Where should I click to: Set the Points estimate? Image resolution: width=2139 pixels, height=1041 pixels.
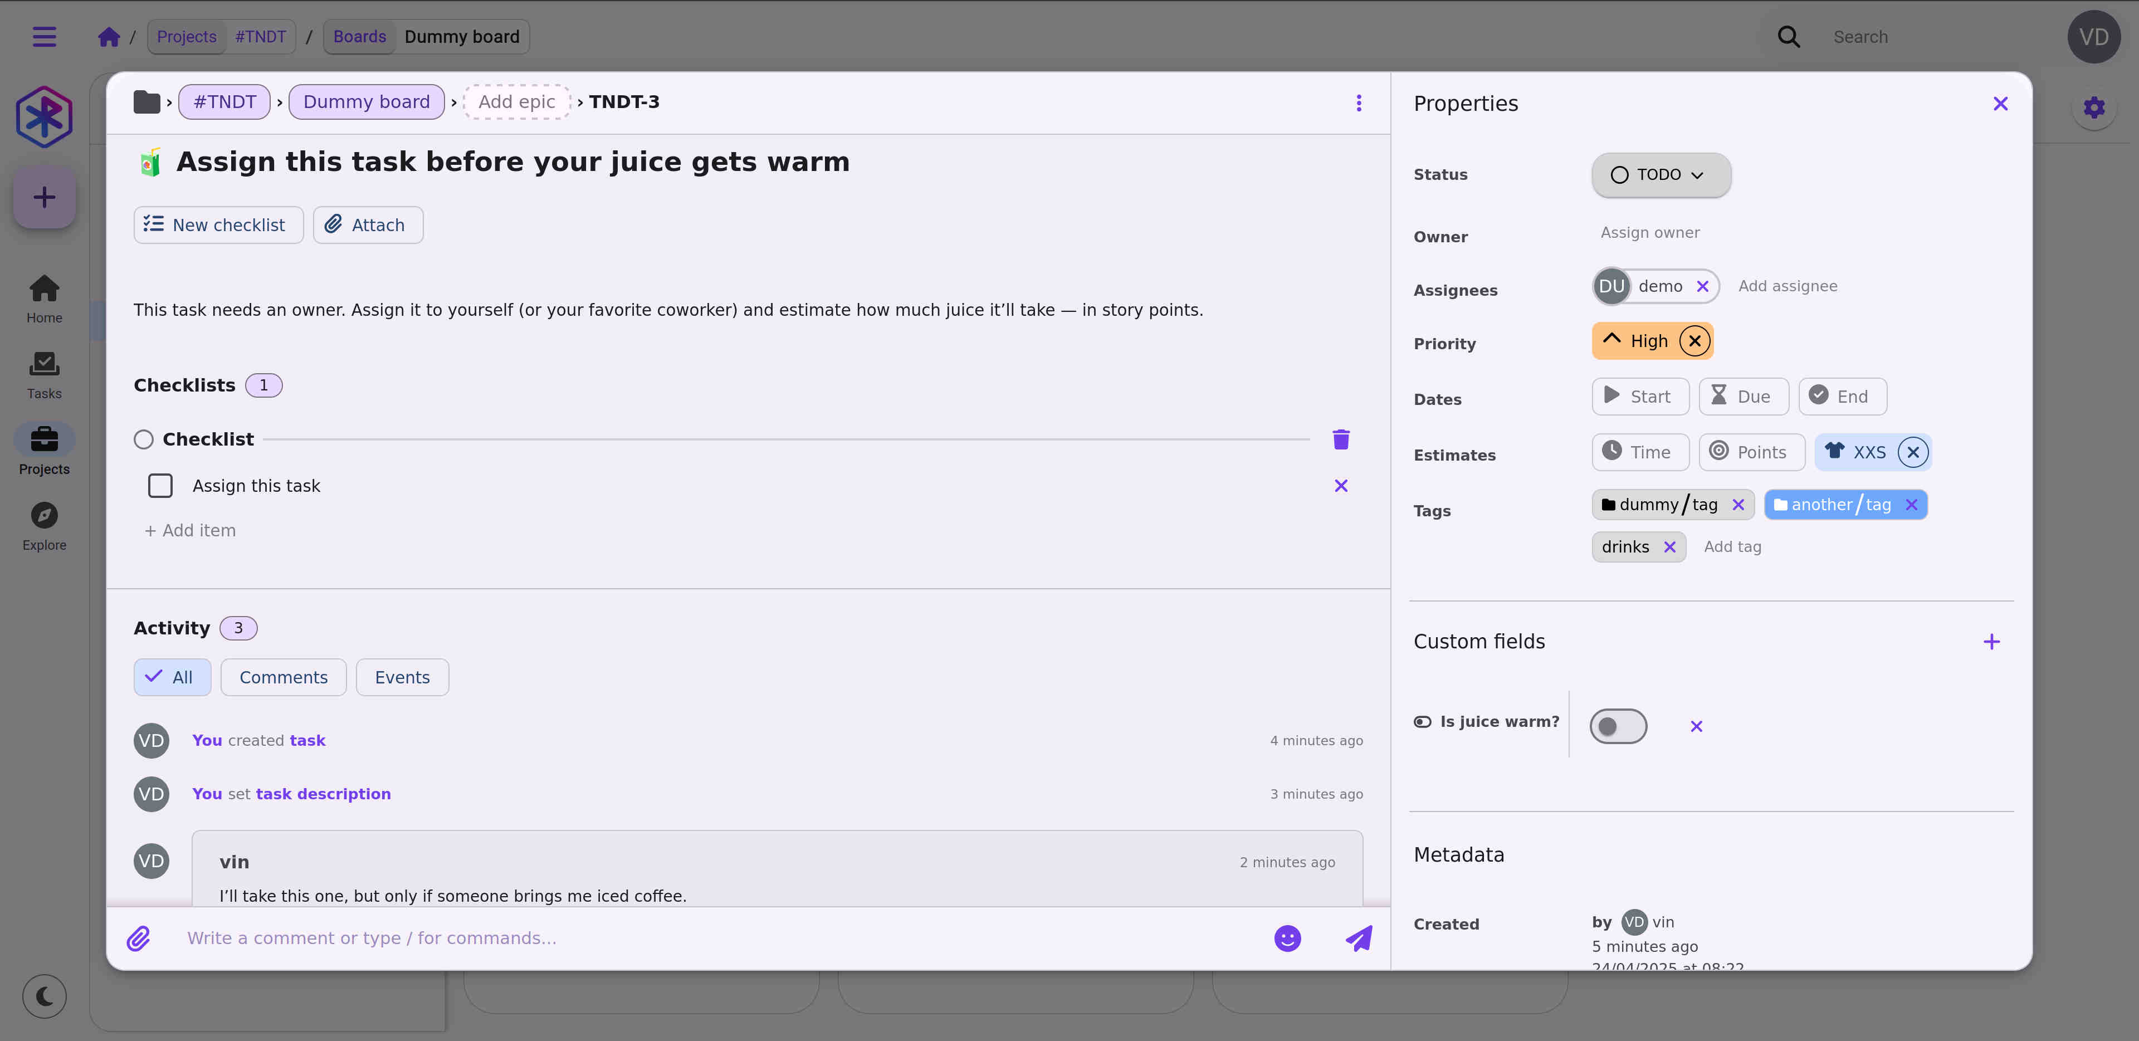[x=1751, y=452]
